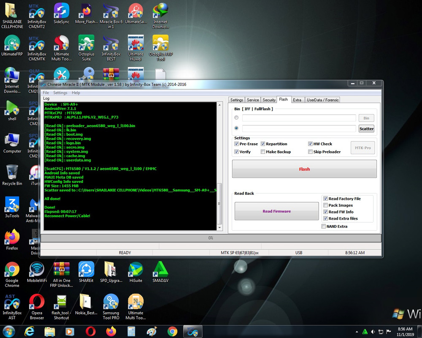Click the Windows Start button
422x338 pixels.
(8, 332)
